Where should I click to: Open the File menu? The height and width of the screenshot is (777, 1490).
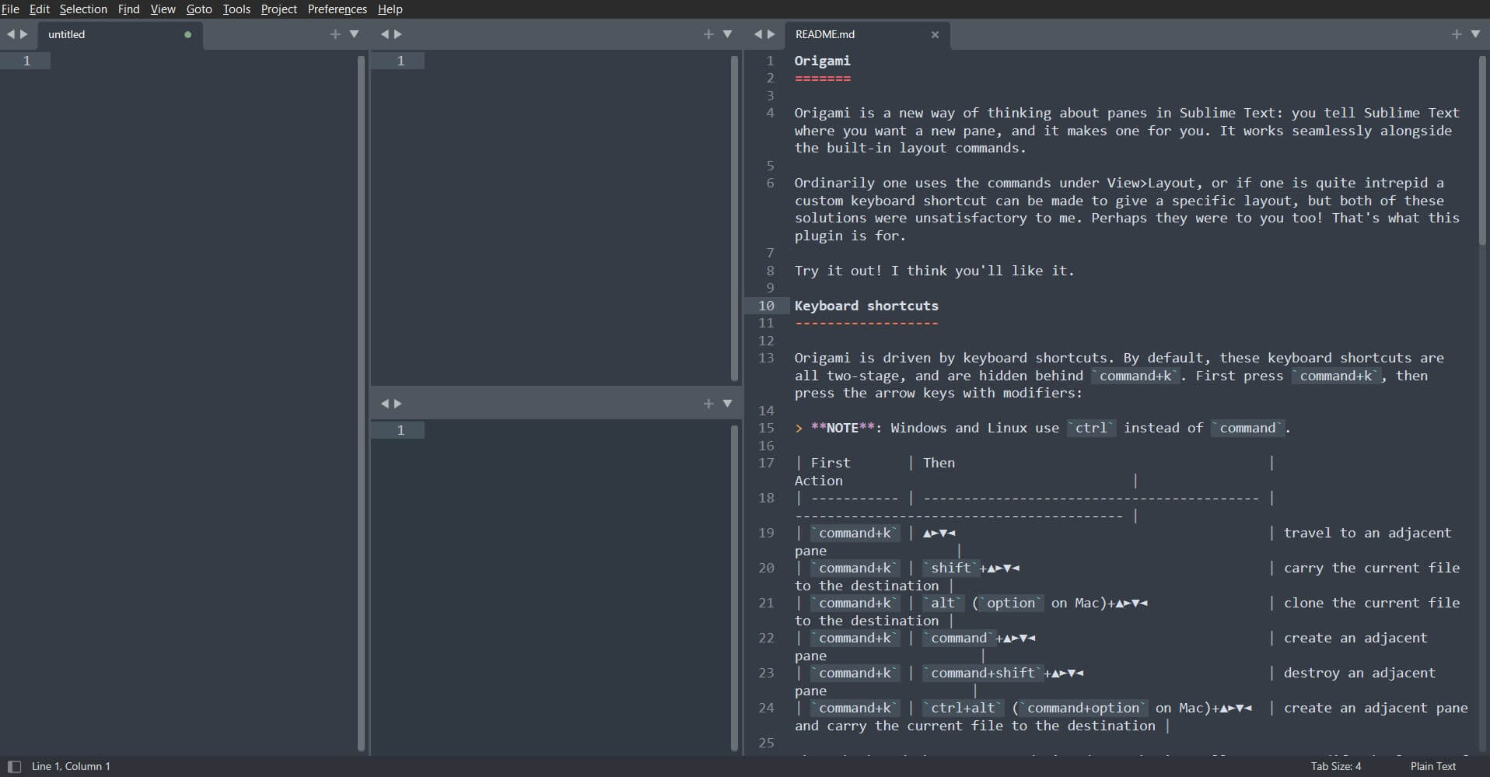(10, 9)
